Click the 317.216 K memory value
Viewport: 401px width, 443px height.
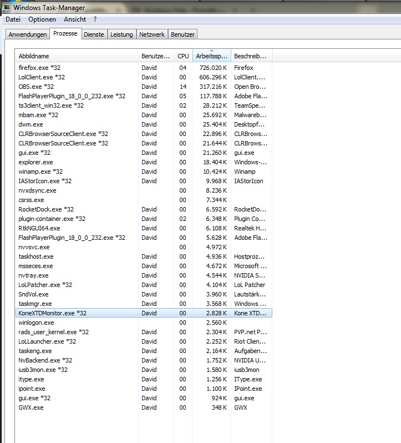coord(213,87)
